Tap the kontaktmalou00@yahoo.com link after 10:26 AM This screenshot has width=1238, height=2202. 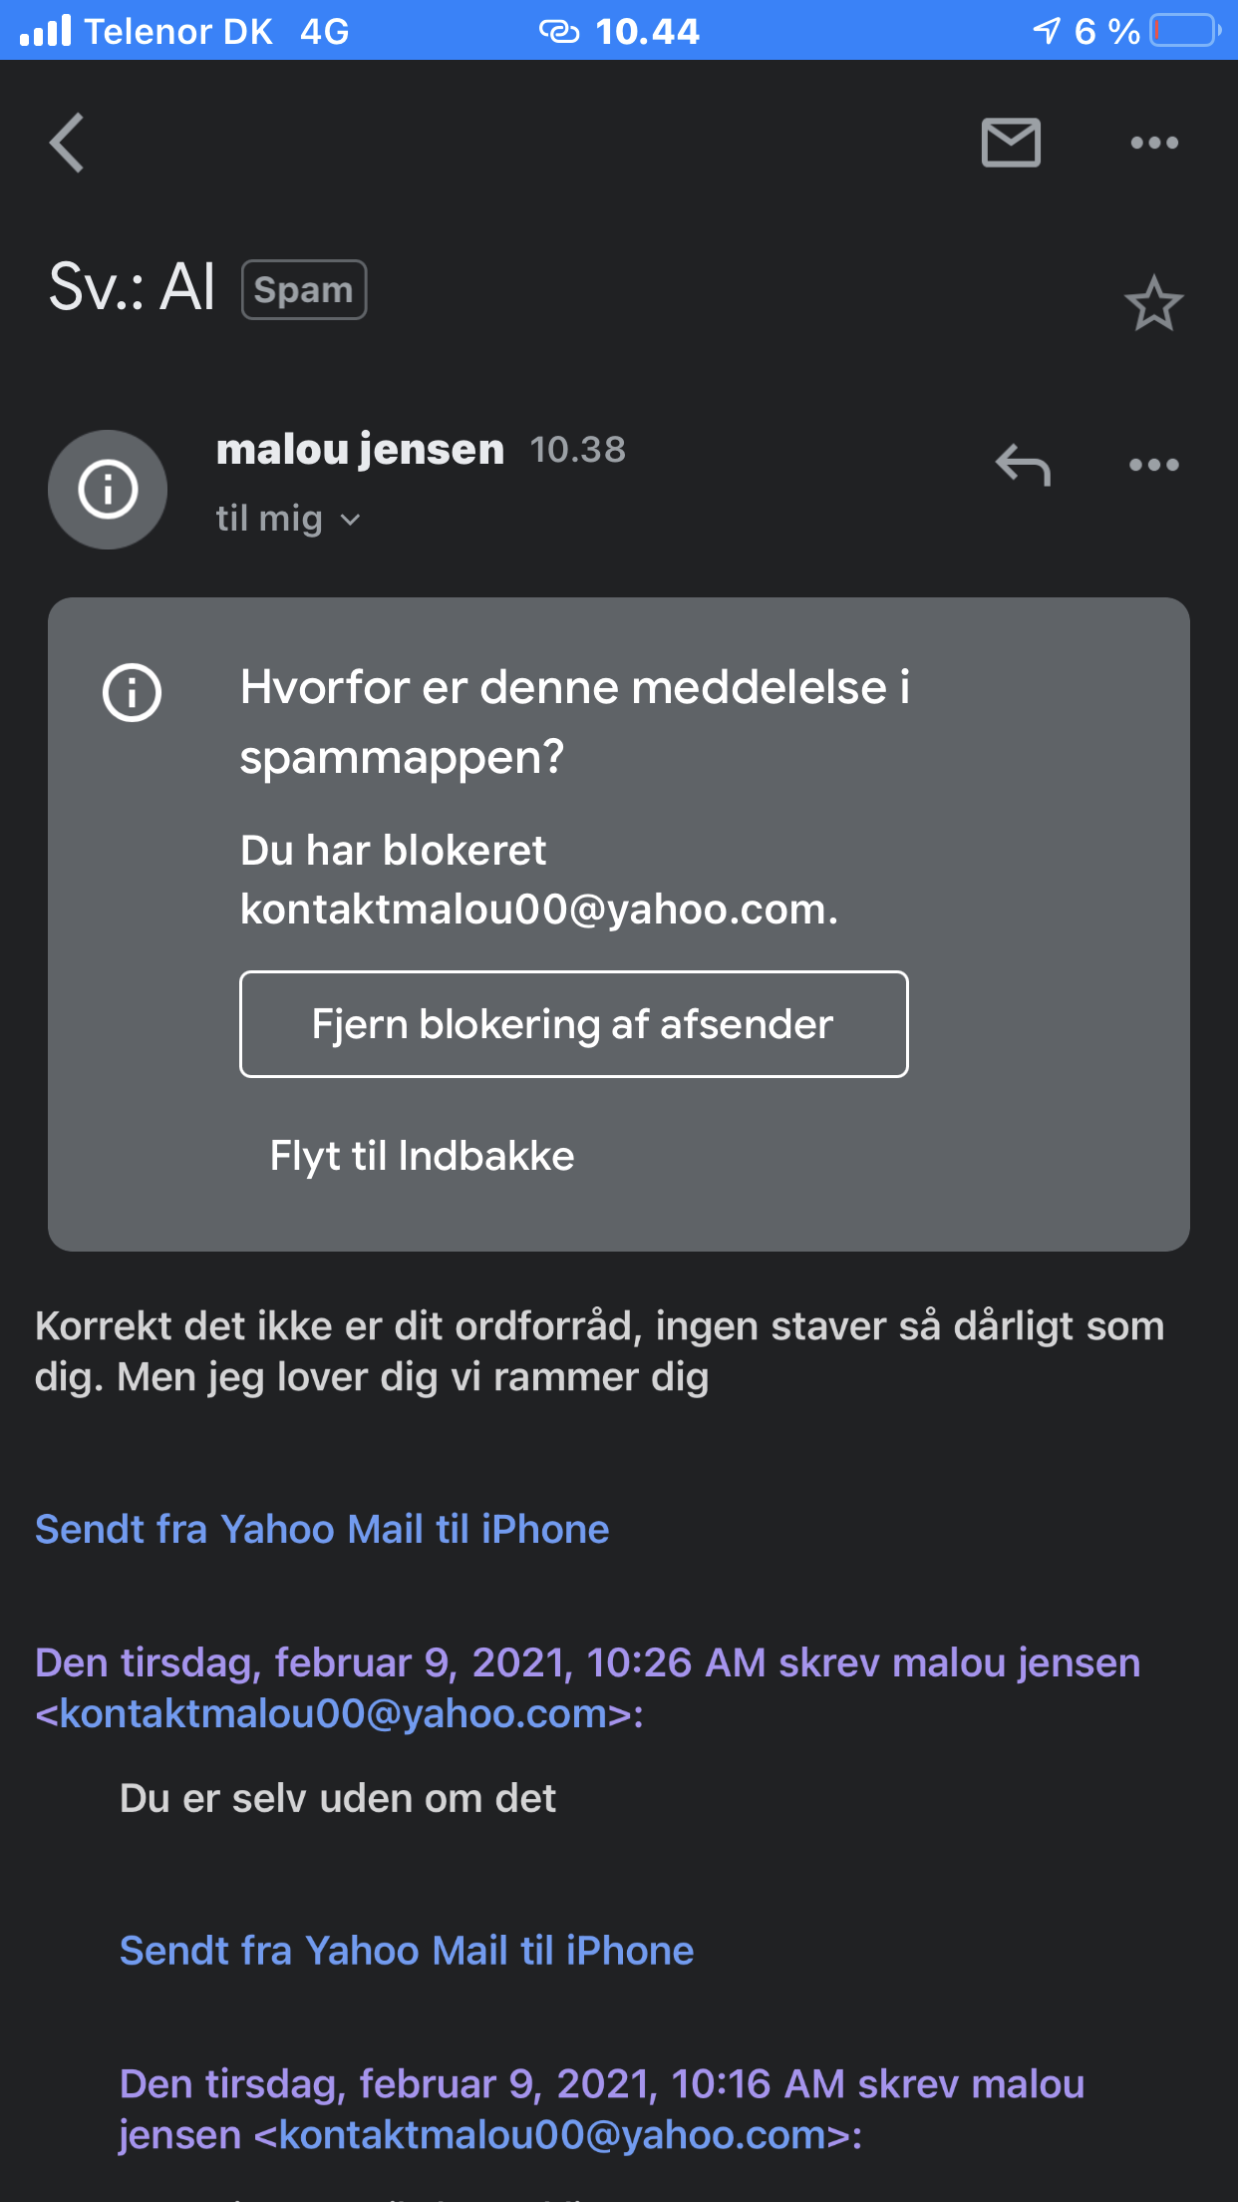tap(334, 1713)
